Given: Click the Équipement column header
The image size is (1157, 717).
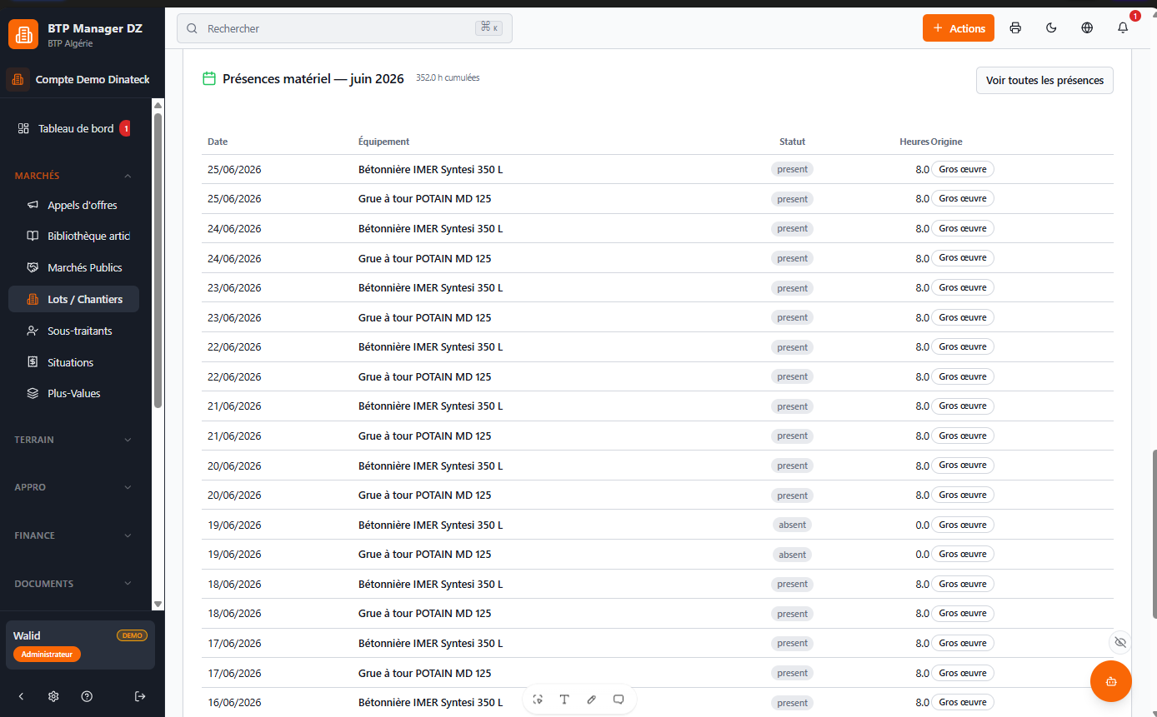Looking at the screenshot, I should (x=383, y=142).
